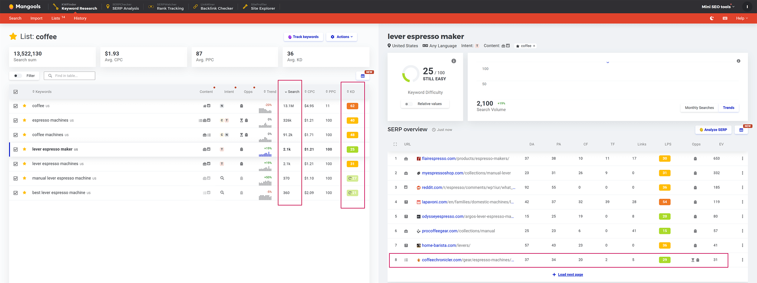Open the Help dropdown menu

tap(742, 18)
